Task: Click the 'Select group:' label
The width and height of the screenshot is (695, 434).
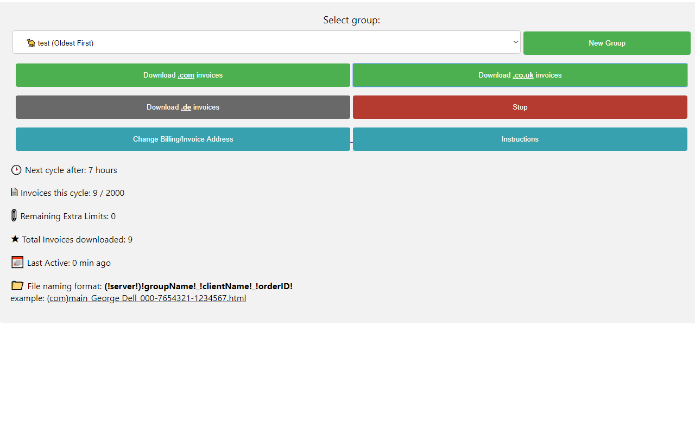Action: (x=352, y=20)
